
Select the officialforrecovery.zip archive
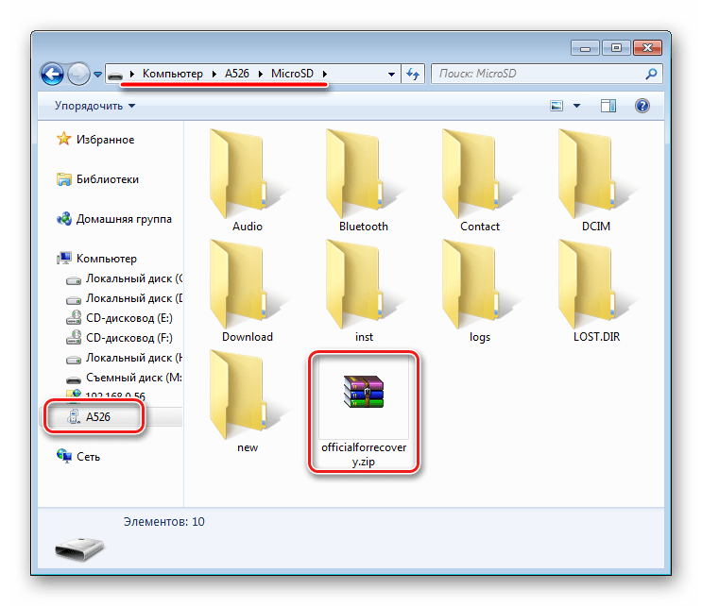click(x=364, y=412)
